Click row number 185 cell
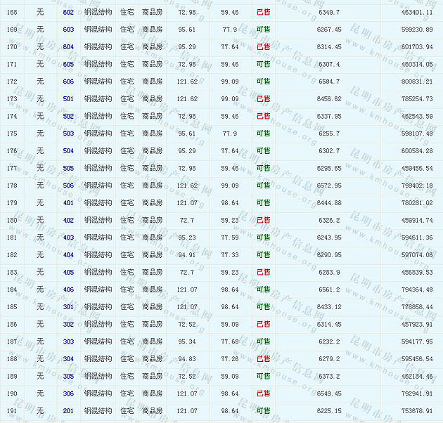The image size is (443, 423). [x=12, y=307]
